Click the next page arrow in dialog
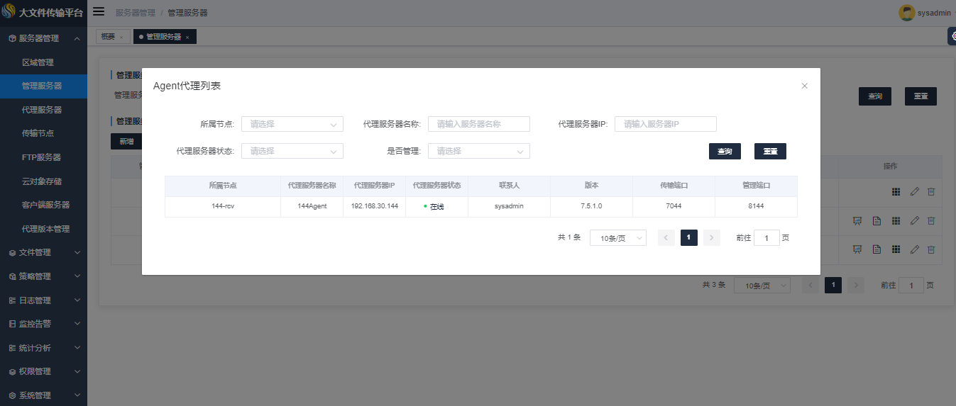 712,238
